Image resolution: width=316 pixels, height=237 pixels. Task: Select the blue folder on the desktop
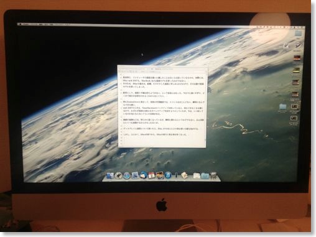pyautogui.click(x=282, y=107)
